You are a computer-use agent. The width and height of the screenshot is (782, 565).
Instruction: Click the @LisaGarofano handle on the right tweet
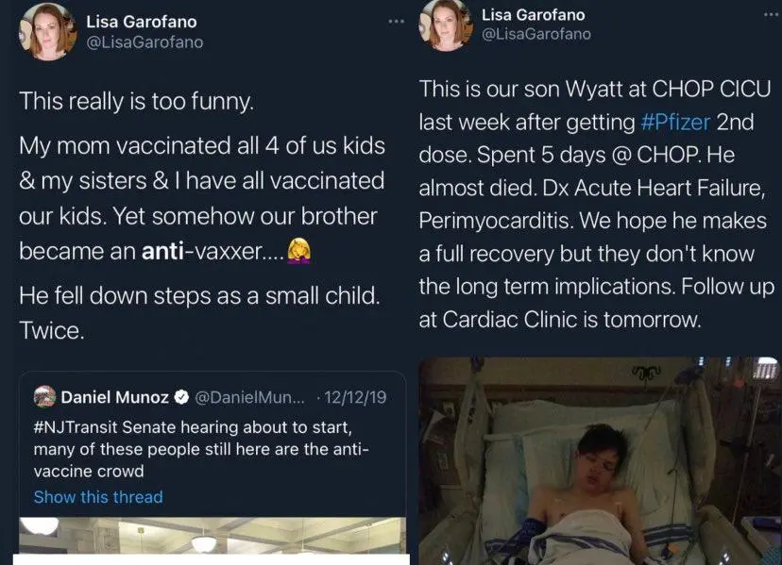pos(535,34)
